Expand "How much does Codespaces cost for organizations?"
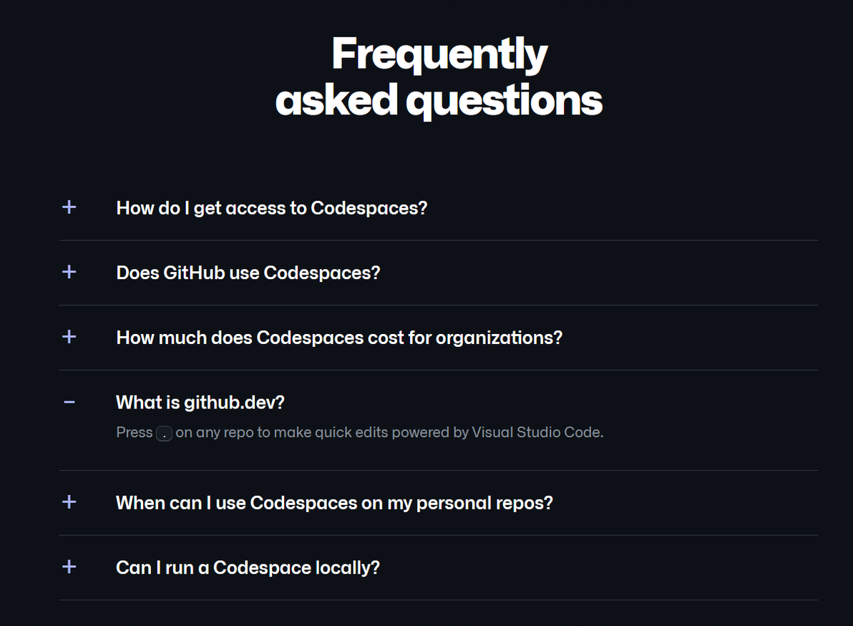This screenshot has height=626, width=853. [339, 338]
